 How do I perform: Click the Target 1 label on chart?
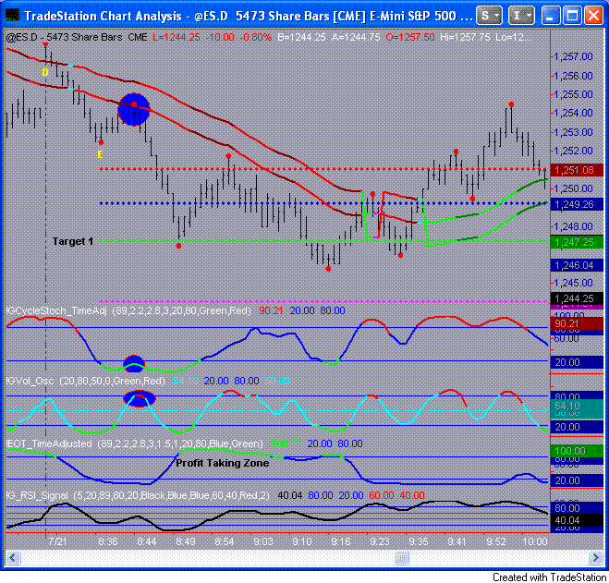pos(72,241)
